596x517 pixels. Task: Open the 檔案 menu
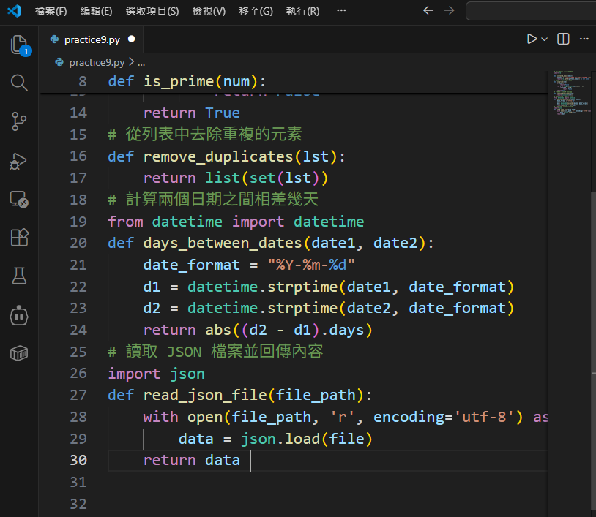[x=50, y=11]
